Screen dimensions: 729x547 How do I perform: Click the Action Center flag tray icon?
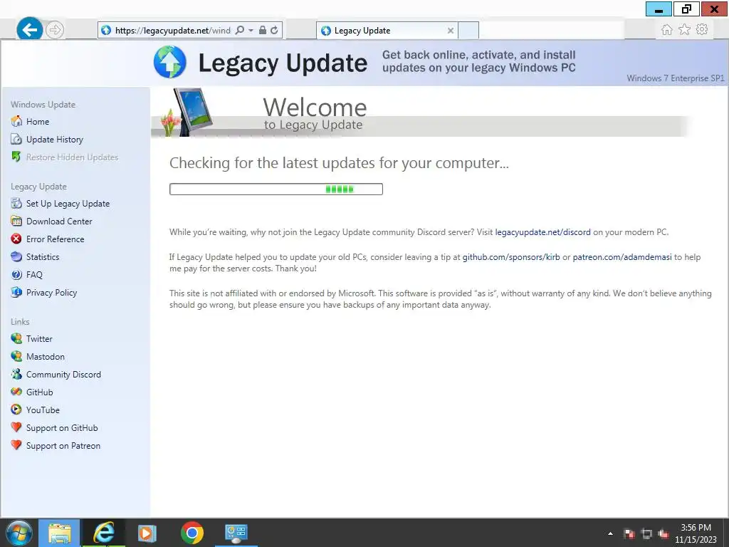click(629, 533)
